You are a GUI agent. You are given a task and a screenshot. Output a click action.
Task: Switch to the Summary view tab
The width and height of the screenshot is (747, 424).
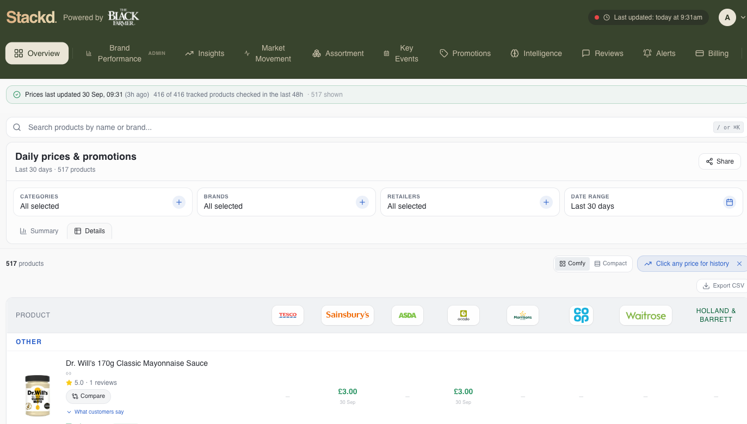(x=39, y=231)
